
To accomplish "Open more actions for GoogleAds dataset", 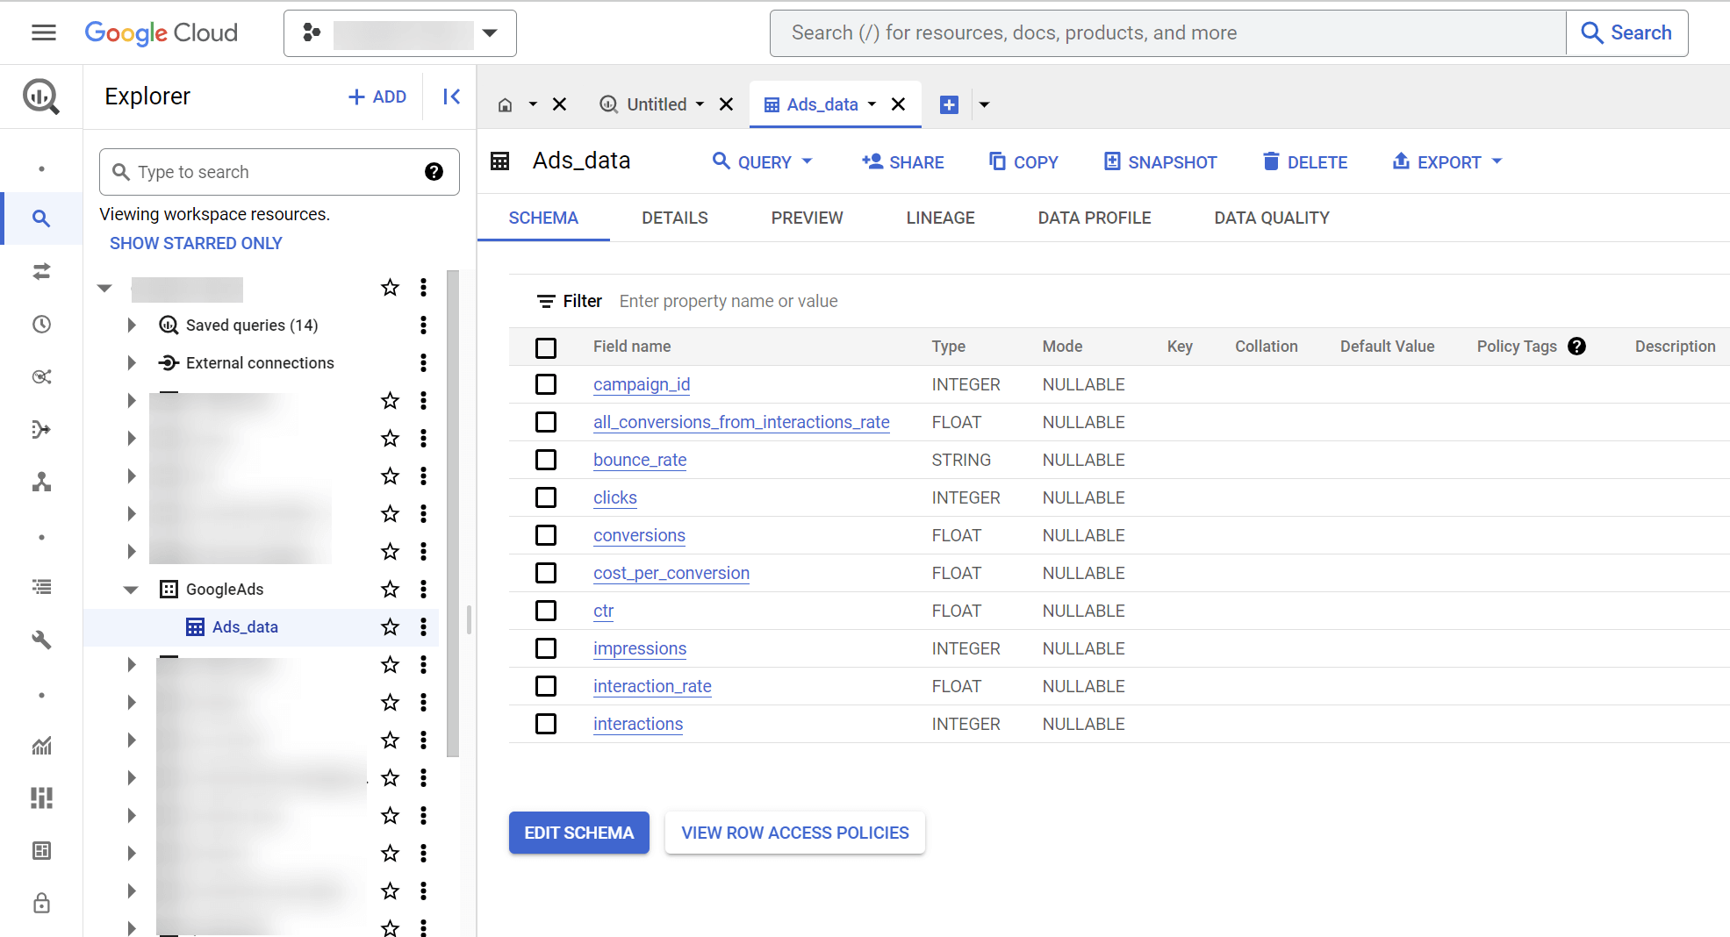I will (423, 589).
